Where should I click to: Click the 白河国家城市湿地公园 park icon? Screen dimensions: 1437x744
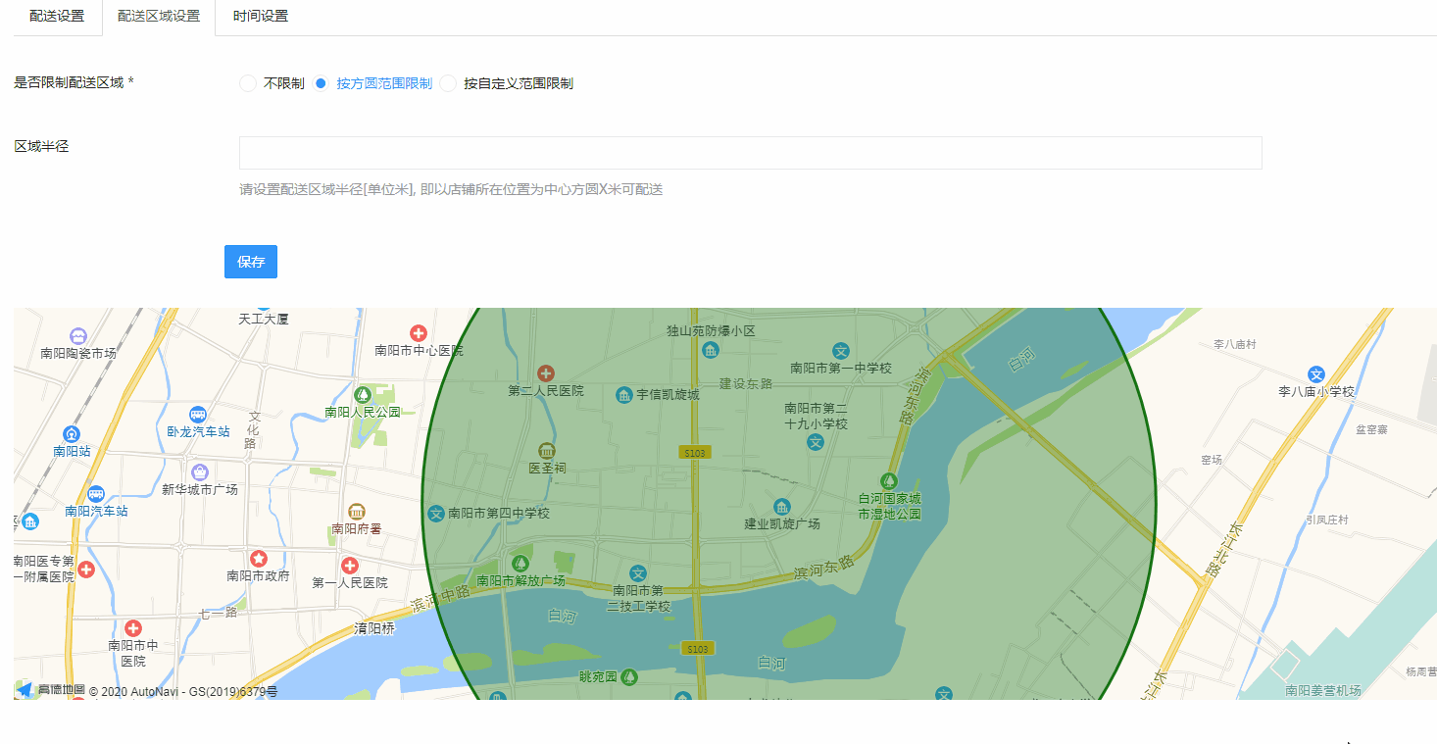click(889, 480)
